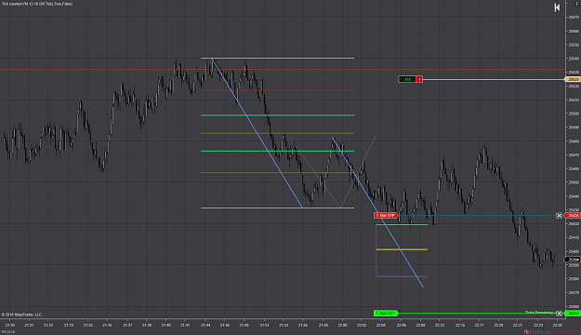
Task: Click the position marker's red quantity box
Action: tap(419, 79)
